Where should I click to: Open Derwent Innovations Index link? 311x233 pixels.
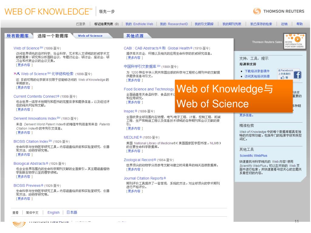37,118
